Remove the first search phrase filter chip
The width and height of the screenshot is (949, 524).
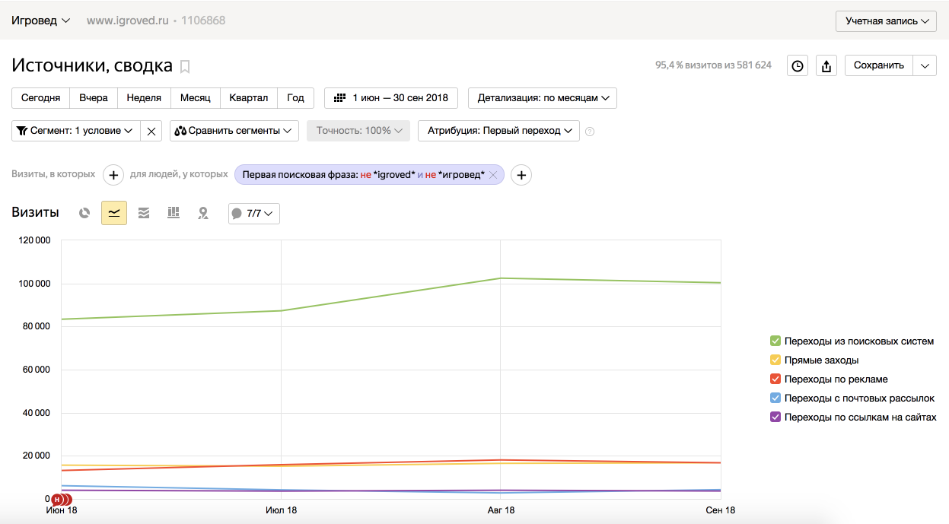[x=492, y=175]
